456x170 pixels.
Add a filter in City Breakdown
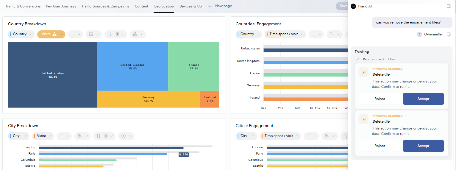coord(64,136)
